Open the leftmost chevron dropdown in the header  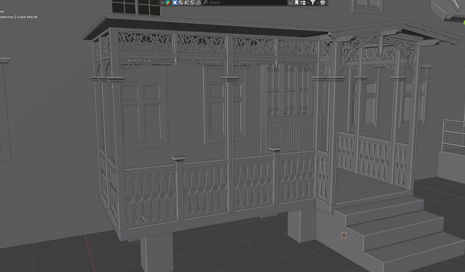tap(163, 2)
